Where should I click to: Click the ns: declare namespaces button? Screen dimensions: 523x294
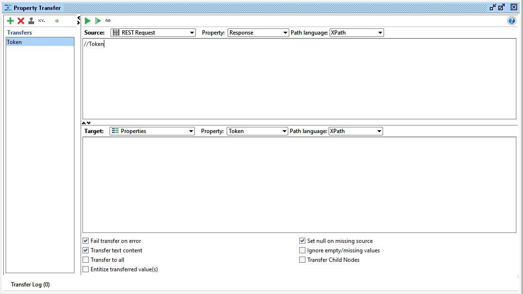pos(108,21)
